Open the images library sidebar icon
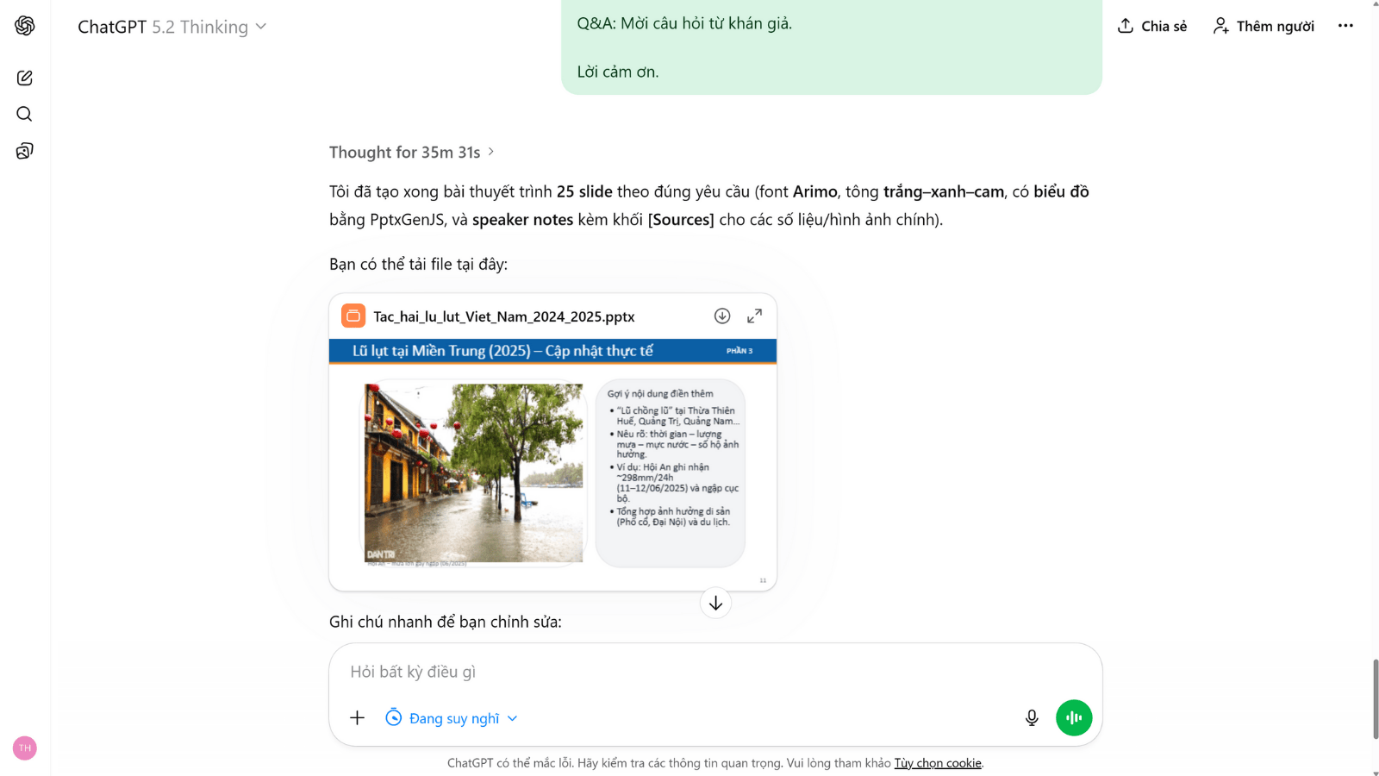Viewport: 1379px width, 776px height. click(x=25, y=151)
